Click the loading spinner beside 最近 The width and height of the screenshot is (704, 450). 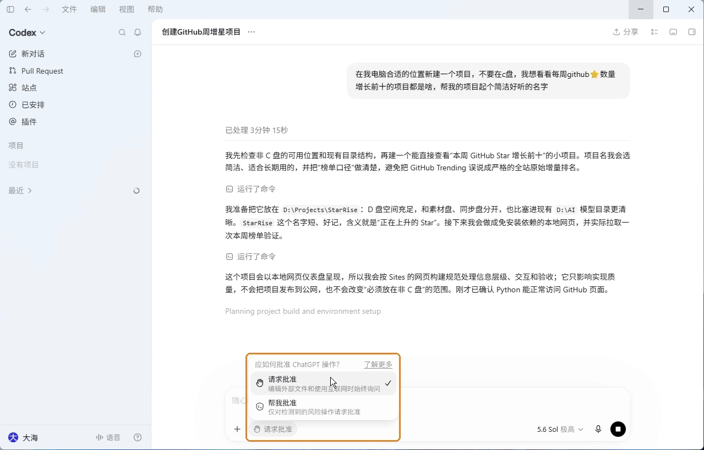[x=137, y=191]
